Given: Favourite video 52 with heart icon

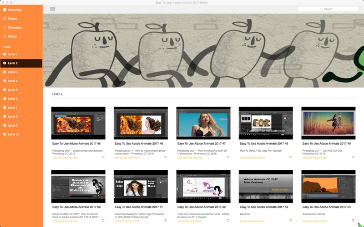Looking at the screenshot, I should pyautogui.click(x=228, y=221).
